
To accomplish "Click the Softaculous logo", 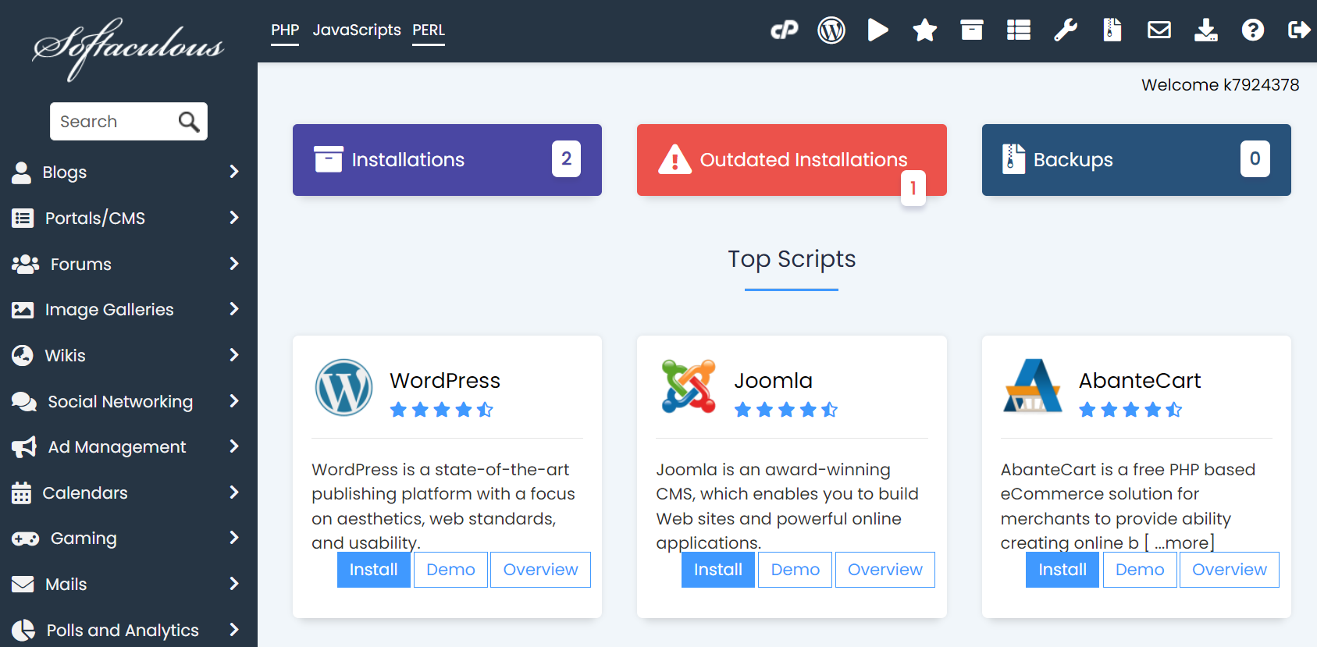I will (128, 48).
